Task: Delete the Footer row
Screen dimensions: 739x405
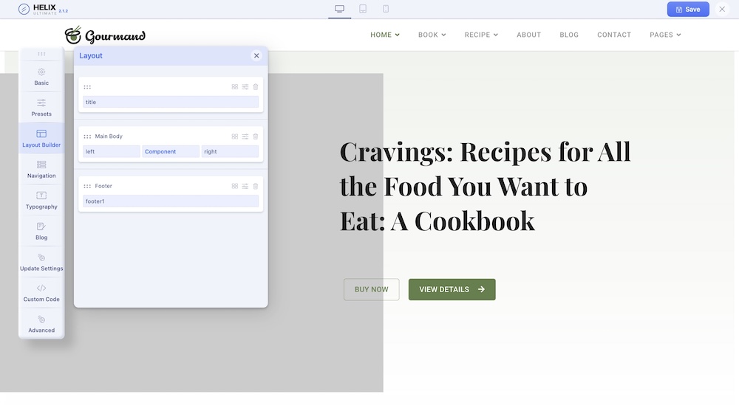Action: pos(256,187)
